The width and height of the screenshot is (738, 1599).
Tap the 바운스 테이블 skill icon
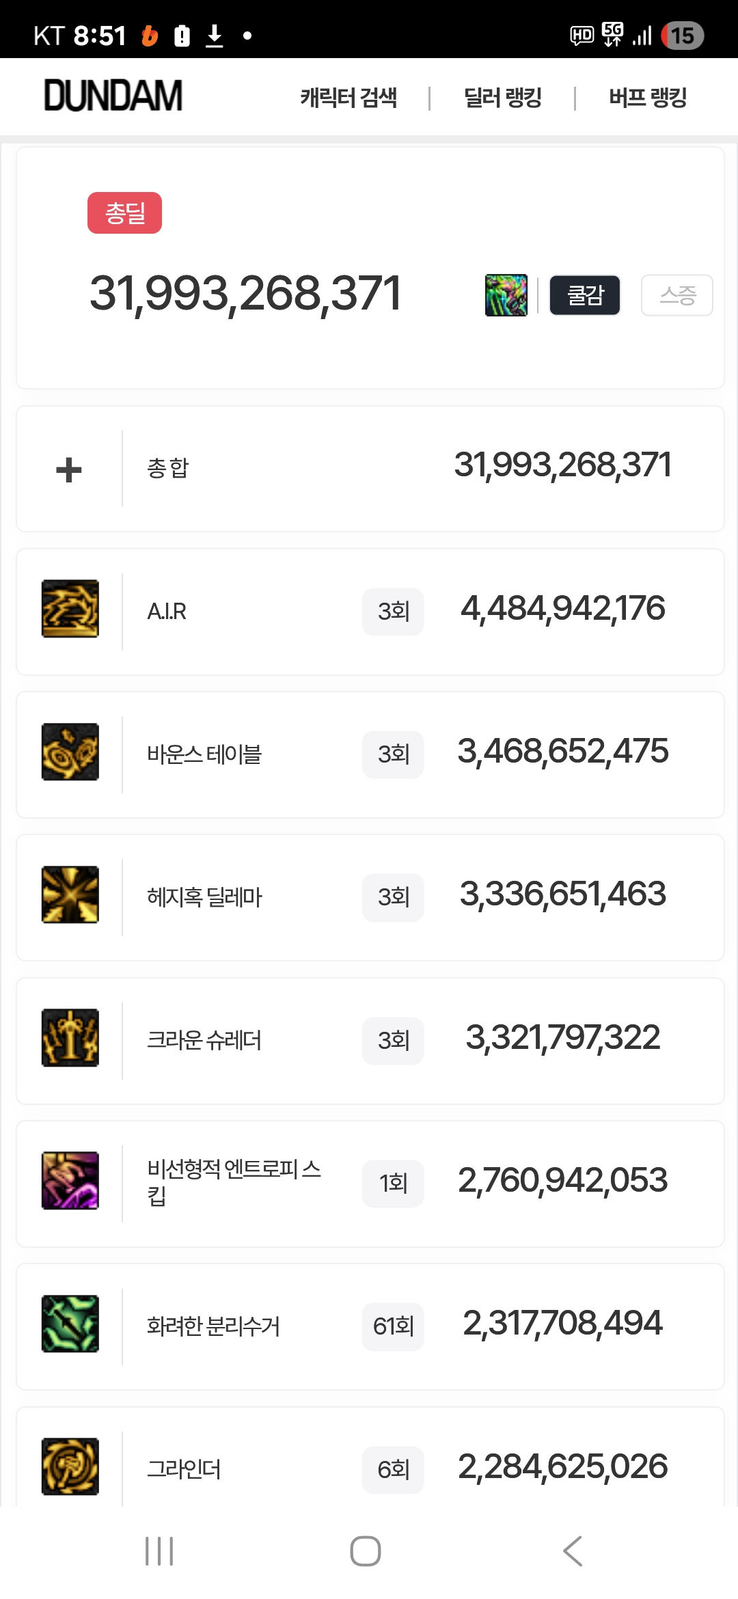(70, 752)
